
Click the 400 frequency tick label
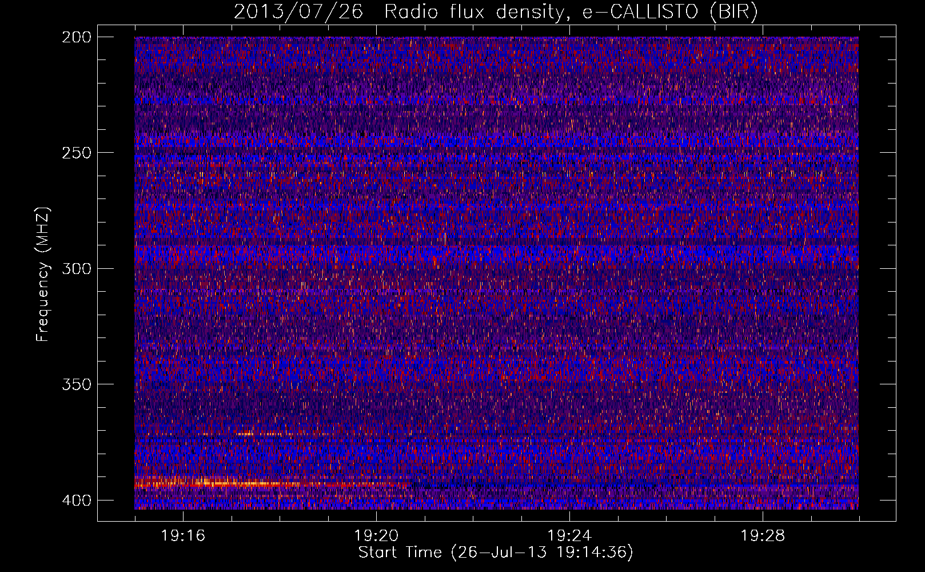tap(76, 500)
